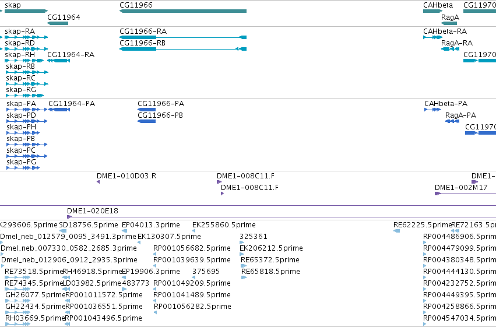Viewport: 496px width, 327px height.
Task: Click EST RE65818.5prime label
Action: pos(271,272)
